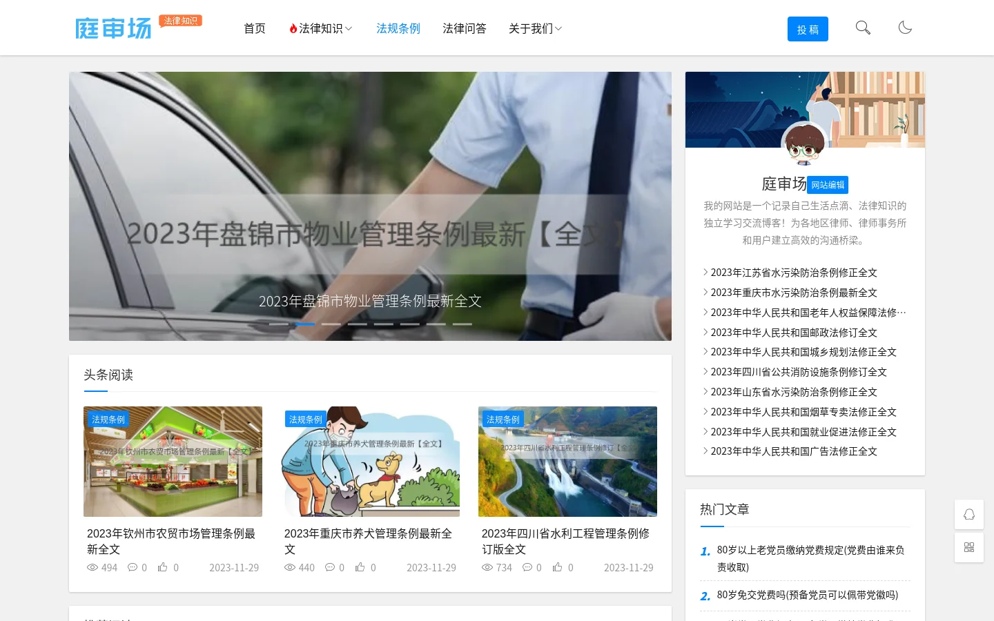Click the 734 view count
The height and width of the screenshot is (621, 994).
tap(504, 568)
